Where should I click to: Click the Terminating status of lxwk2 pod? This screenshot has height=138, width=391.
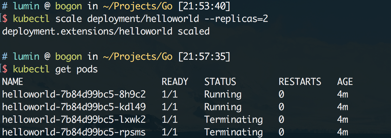tap(233, 120)
